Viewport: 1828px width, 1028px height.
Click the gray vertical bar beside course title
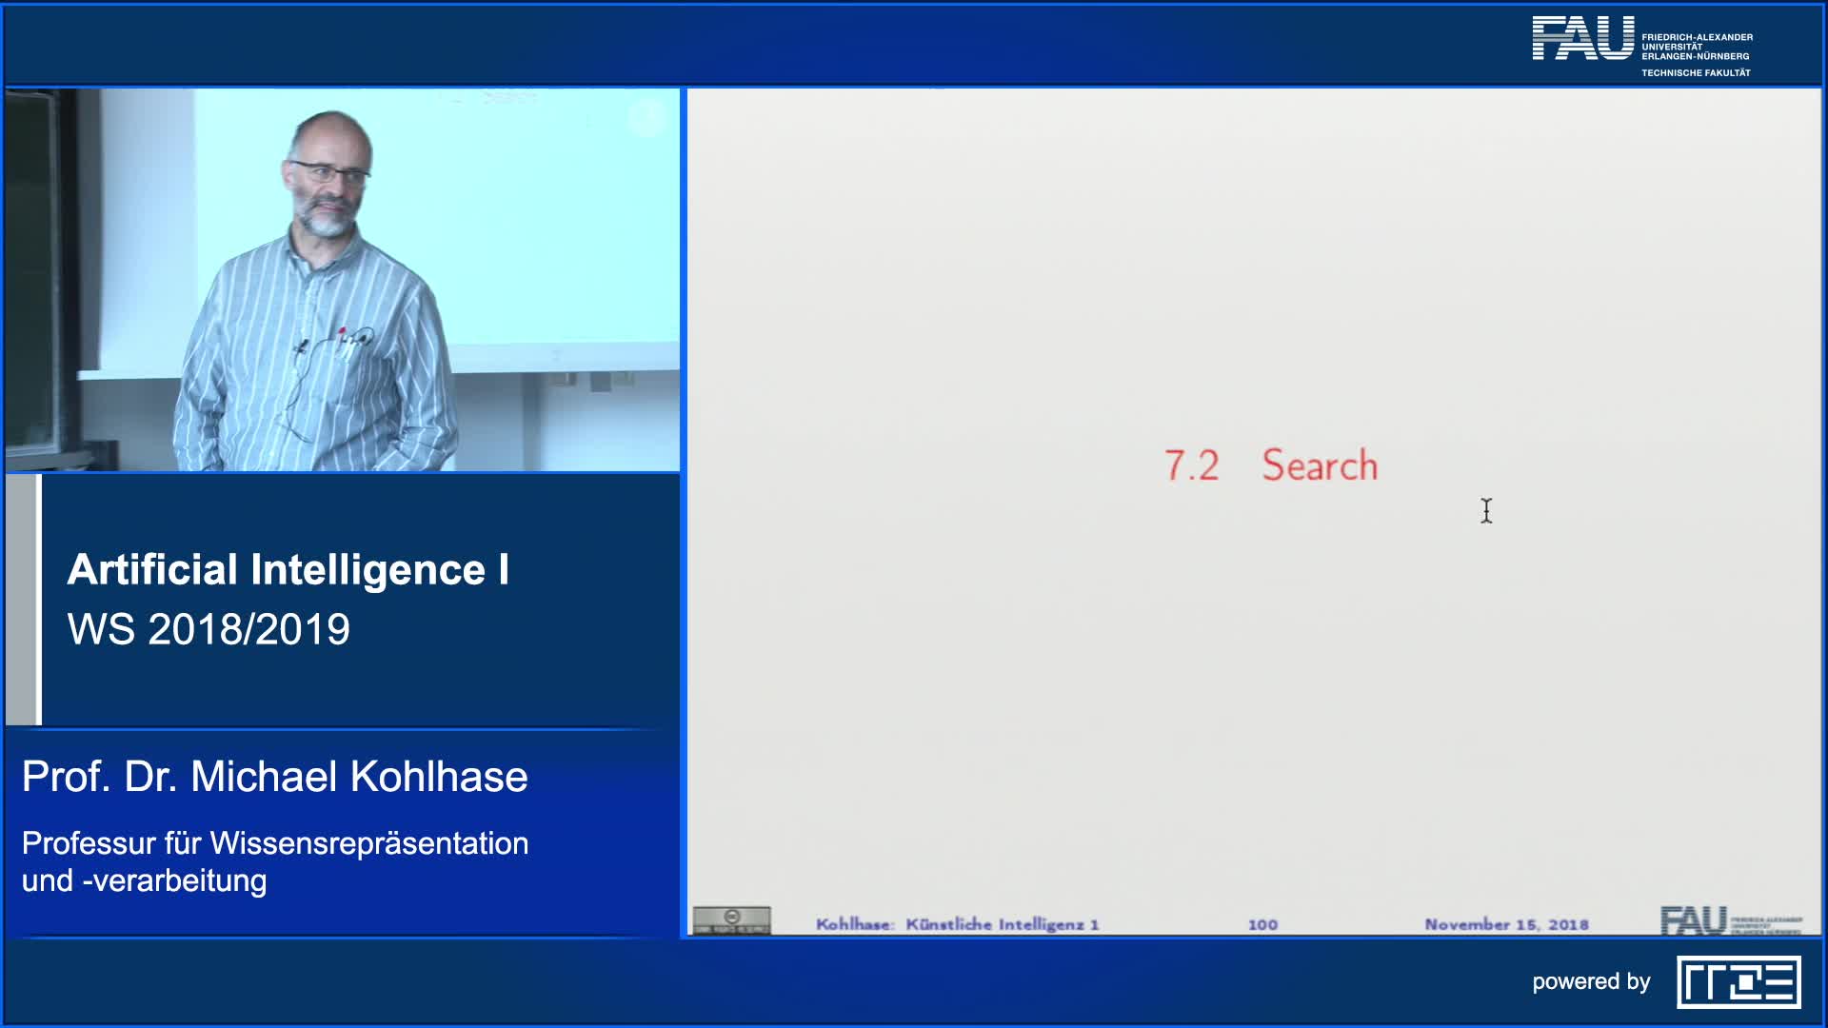pyautogui.click(x=23, y=600)
